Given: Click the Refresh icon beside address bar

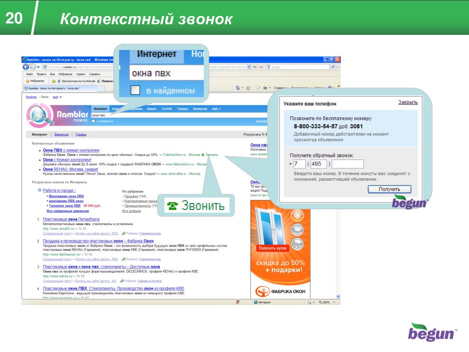Looking at the screenshot, I should [255, 67].
